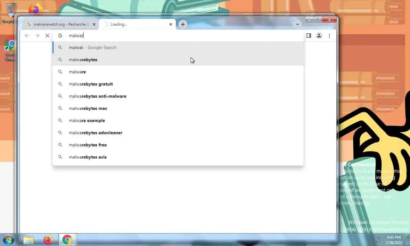410x246 pixels.
Task: Switch to malwarewatch.org Recherche tab
Action: (x=61, y=24)
